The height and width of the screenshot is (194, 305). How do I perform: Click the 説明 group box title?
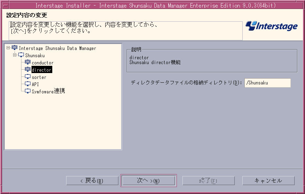tap(136, 50)
